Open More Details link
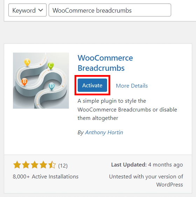196x197 pixels. tap(132, 86)
